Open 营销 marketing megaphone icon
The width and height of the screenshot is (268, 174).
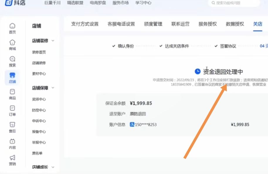tap(12, 158)
